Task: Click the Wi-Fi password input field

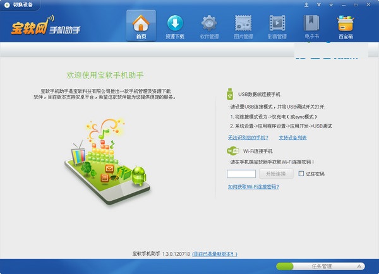Action: 241,174
